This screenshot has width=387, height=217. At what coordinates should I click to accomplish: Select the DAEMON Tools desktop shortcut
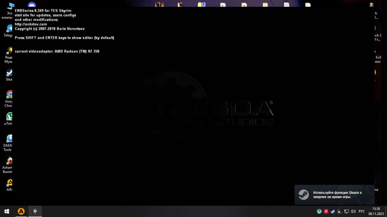pos(9,142)
